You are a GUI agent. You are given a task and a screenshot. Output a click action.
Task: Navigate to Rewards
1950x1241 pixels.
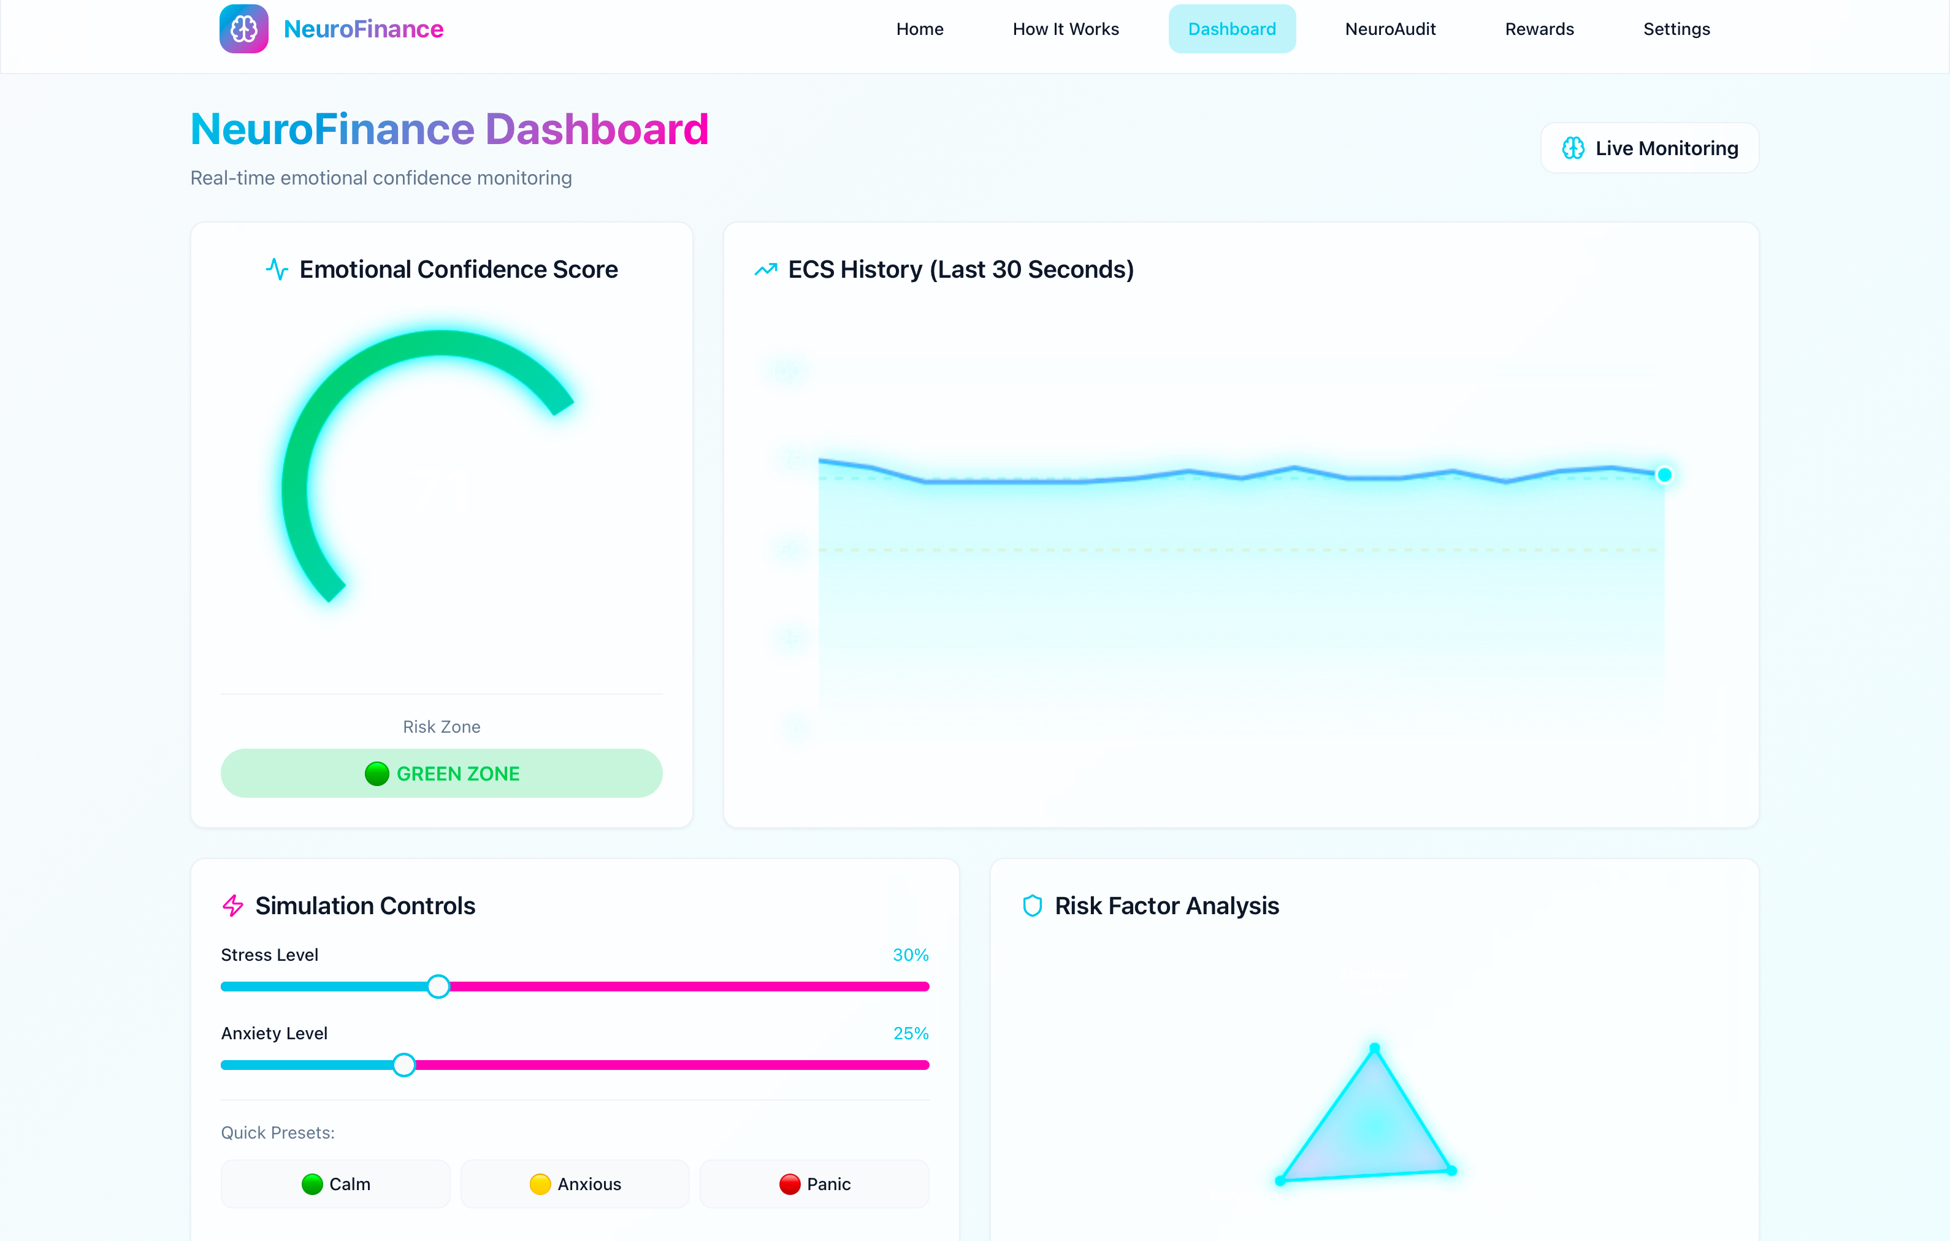pos(1539,29)
